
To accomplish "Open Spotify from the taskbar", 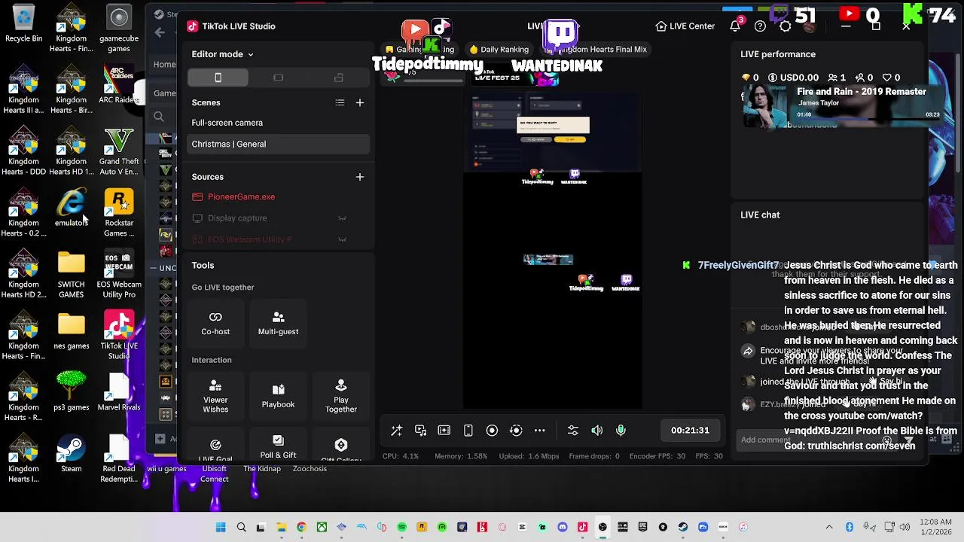I will coord(401,527).
